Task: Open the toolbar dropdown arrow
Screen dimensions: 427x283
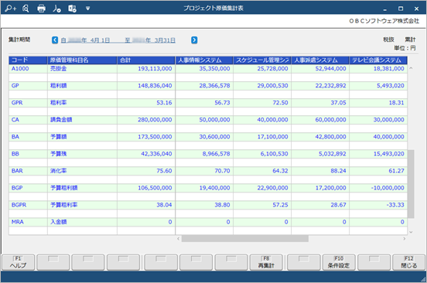Action: click(87, 9)
